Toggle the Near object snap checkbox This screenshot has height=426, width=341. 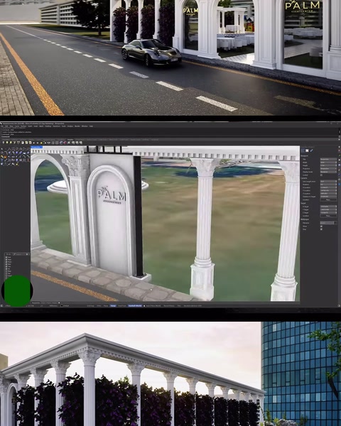(6, 260)
